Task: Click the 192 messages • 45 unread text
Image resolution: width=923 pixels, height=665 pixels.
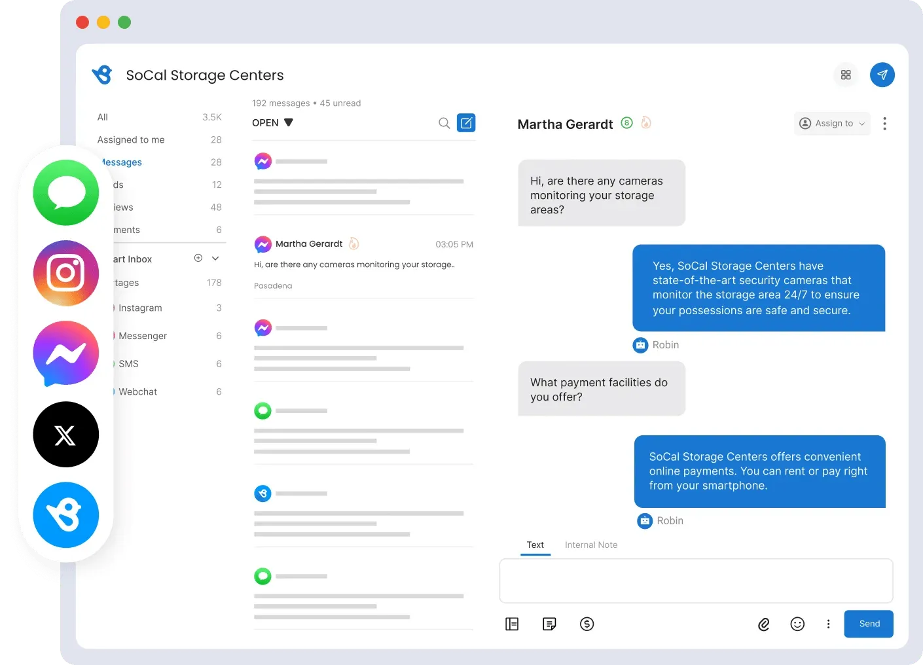Action: click(x=306, y=103)
